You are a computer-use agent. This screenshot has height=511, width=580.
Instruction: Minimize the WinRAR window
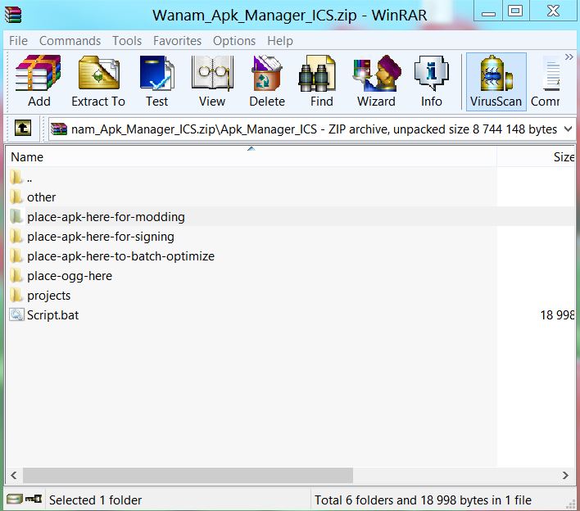click(488, 11)
